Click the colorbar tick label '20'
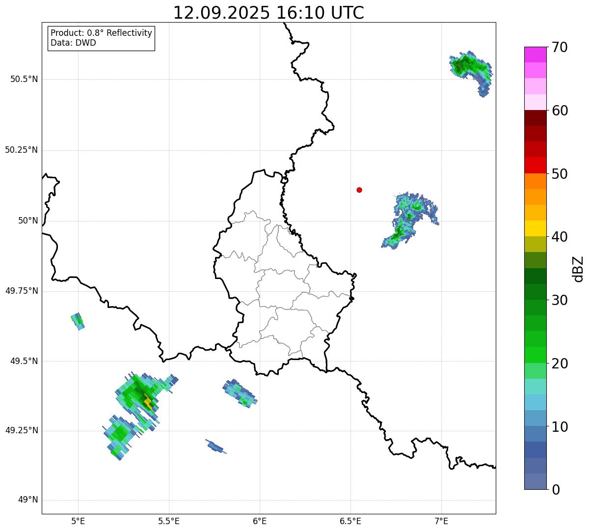 (560, 363)
